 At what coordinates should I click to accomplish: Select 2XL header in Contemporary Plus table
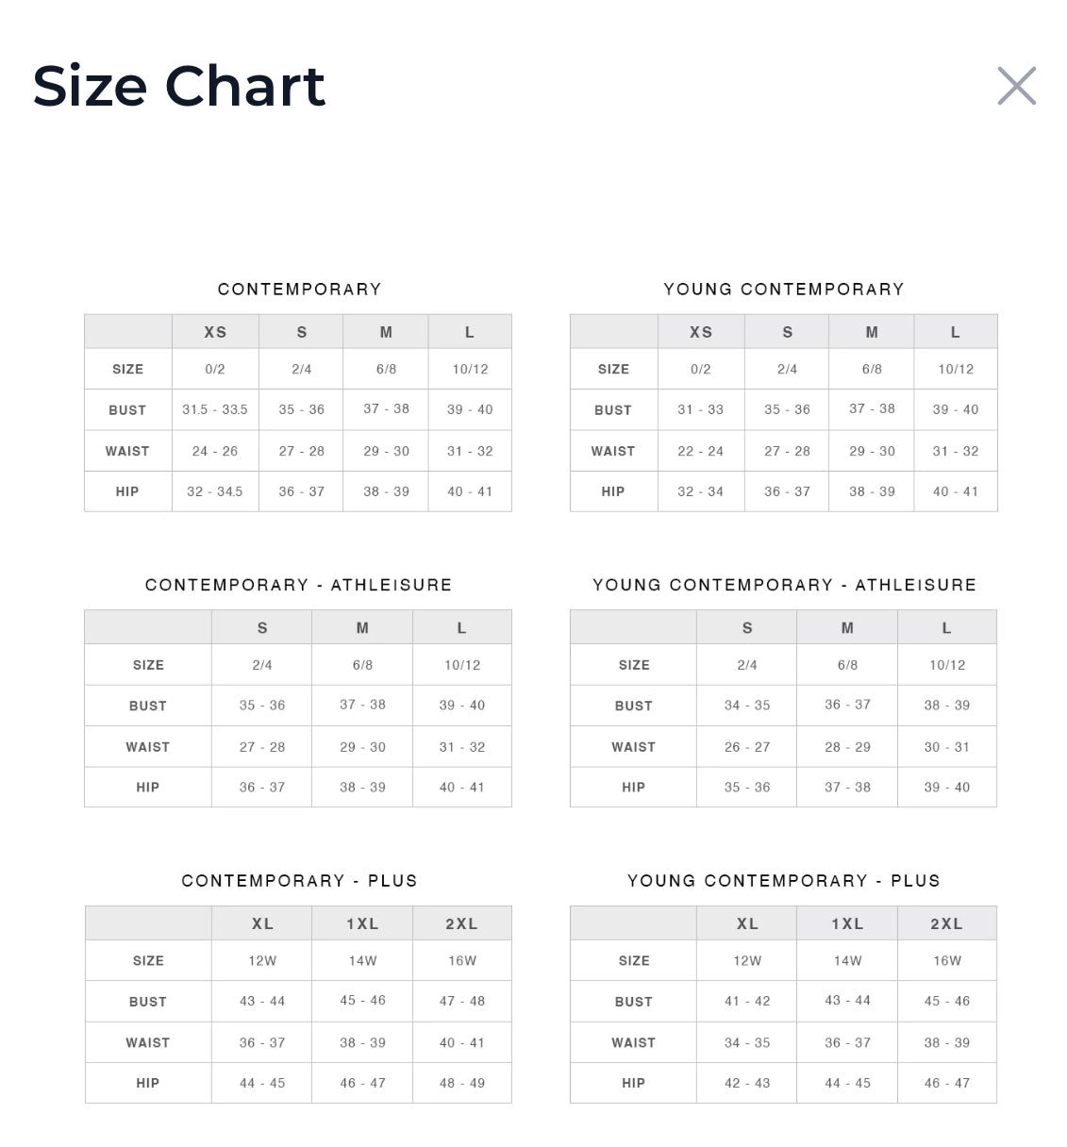(x=461, y=923)
